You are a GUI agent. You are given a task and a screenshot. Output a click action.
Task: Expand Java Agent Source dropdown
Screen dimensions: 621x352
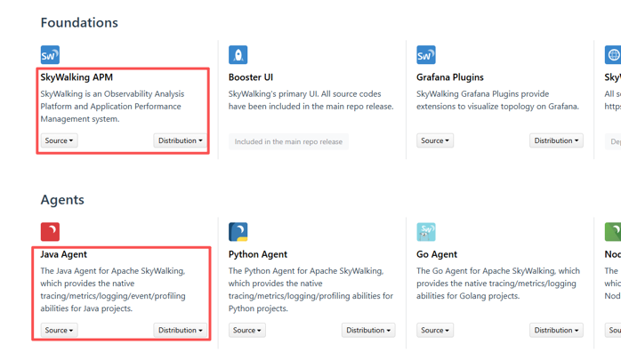tap(59, 330)
